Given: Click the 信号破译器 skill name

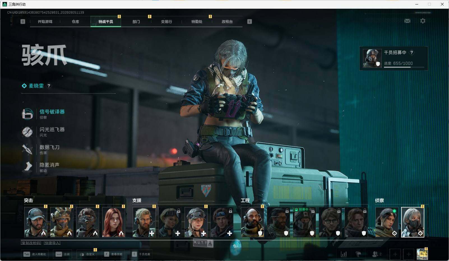Looking at the screenshot, I should point(52,112).
